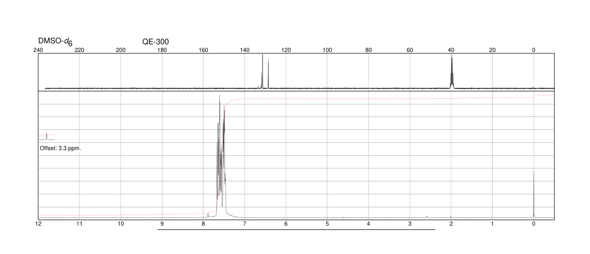Click the 200 tick label on carbon axis
Image resolution: width=590 pixels, height=254 pixels.
121,50
